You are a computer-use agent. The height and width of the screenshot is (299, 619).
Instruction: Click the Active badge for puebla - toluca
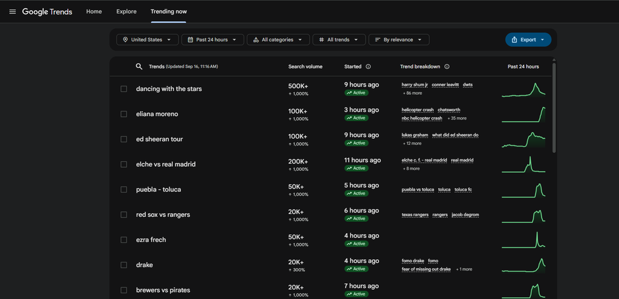click(x=356, y=193)
